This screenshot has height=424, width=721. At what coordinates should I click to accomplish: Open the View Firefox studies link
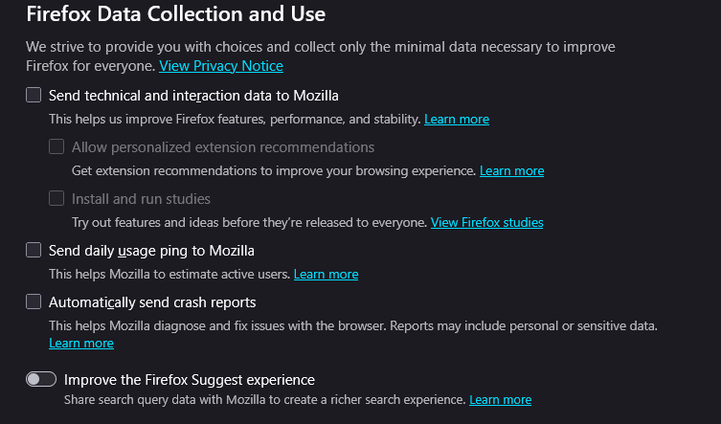click(486, 223)
